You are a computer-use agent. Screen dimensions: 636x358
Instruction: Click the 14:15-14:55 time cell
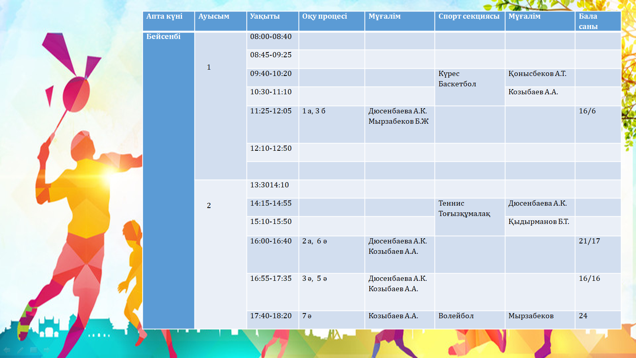point(273,207)
